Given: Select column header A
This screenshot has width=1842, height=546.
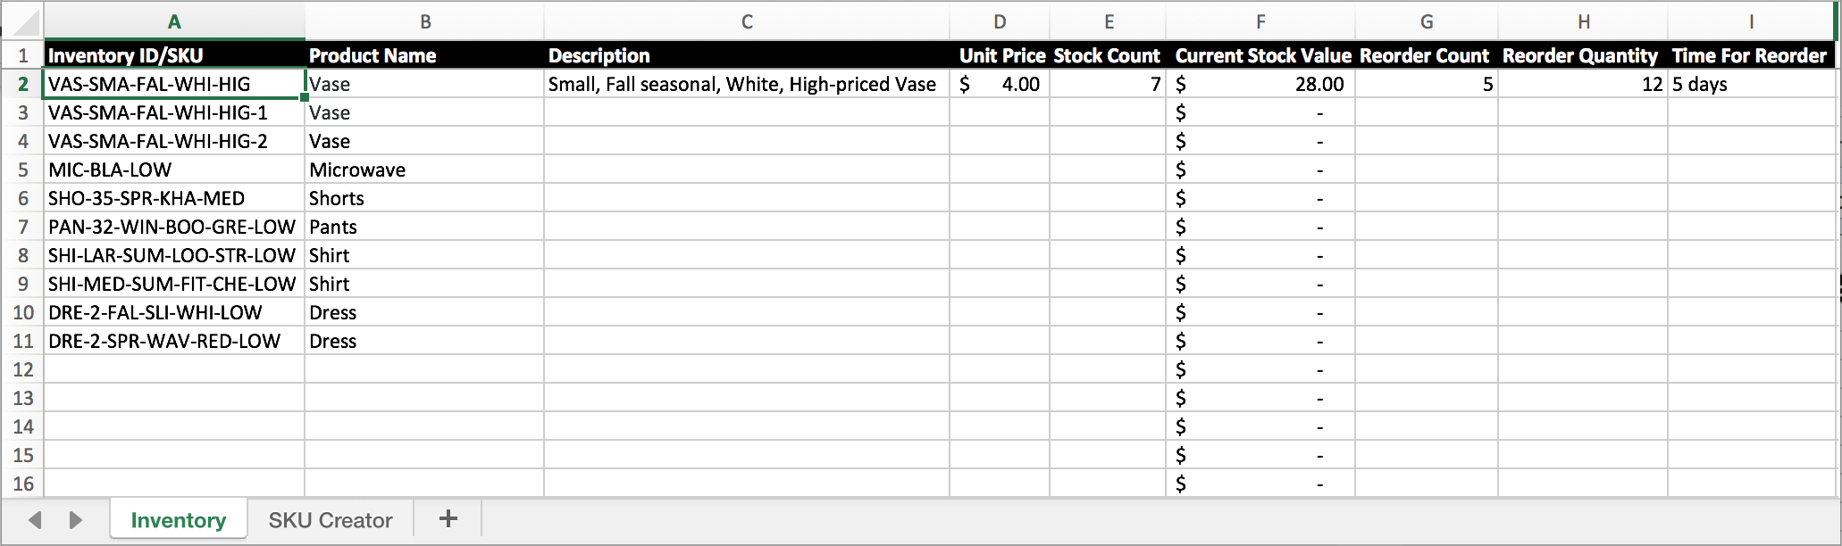Looking at the screenshot, I should click(x=174, y=21).
